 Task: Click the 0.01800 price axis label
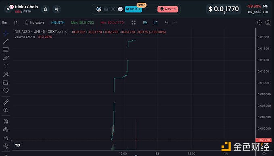[264, 37]
